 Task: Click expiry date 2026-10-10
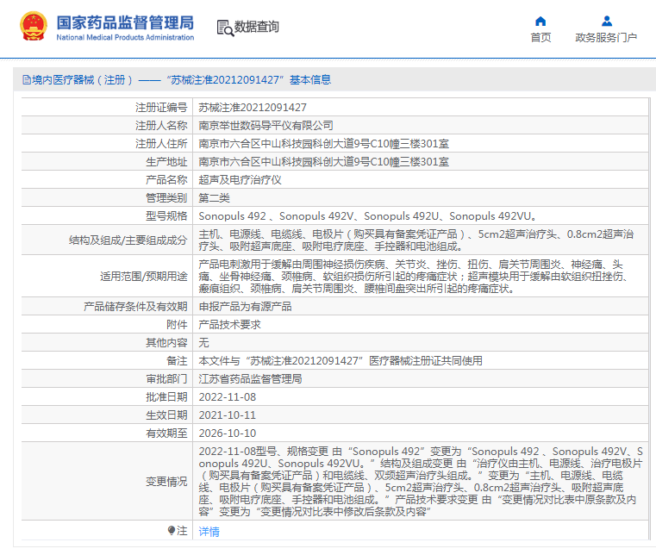pos(228,433)
